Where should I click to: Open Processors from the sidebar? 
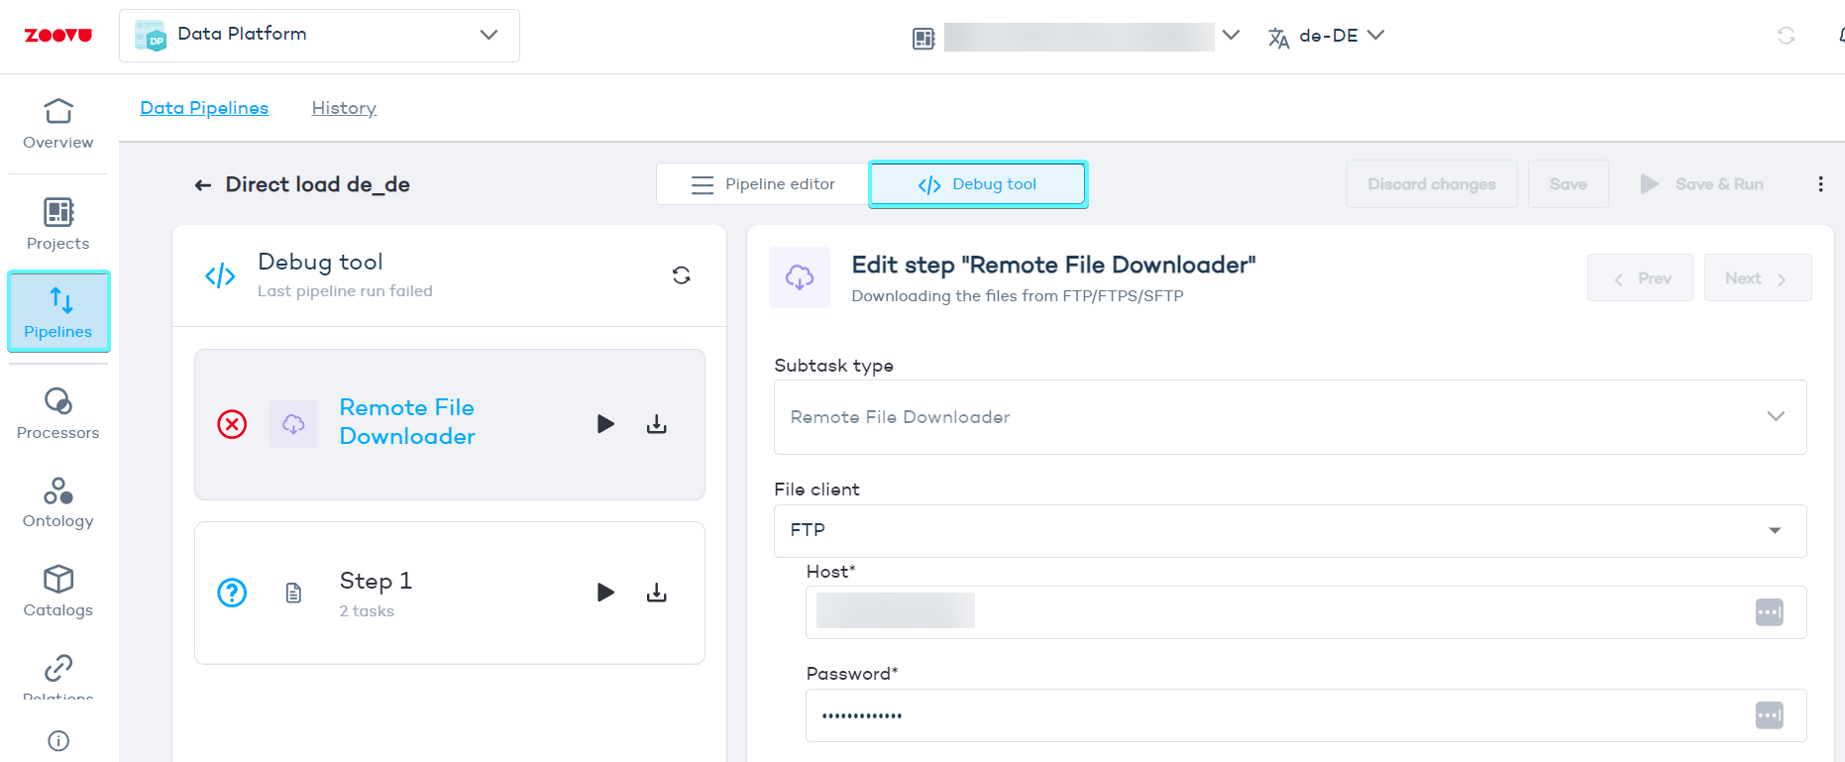(x=58, y=413)
